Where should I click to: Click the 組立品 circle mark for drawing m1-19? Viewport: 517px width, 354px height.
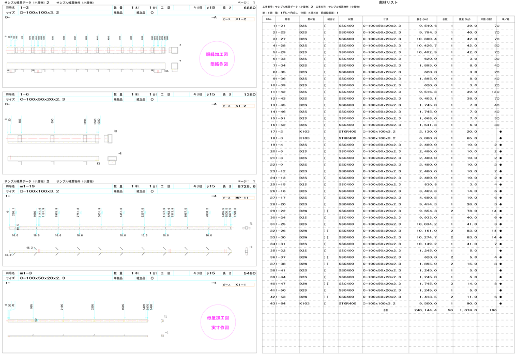click(x=152, y=191)
